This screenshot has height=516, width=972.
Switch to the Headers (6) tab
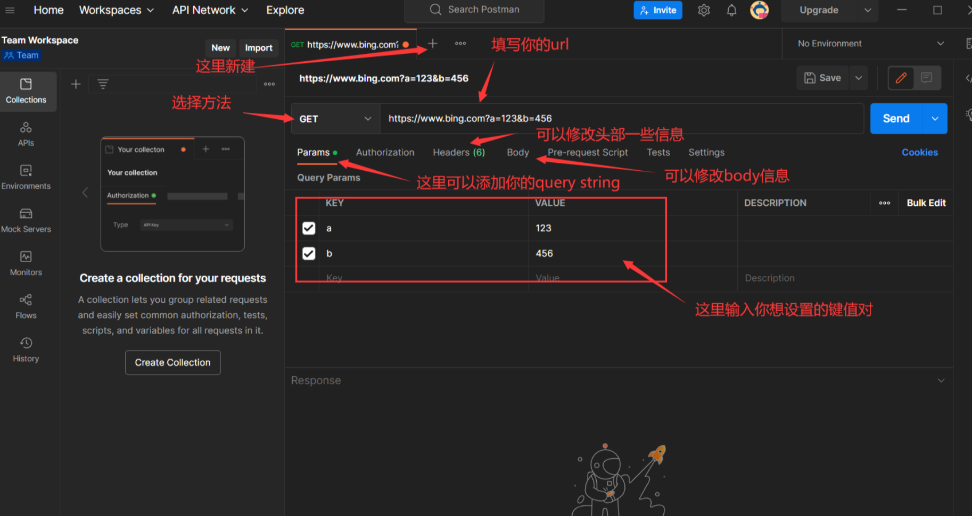click(459, 153)
